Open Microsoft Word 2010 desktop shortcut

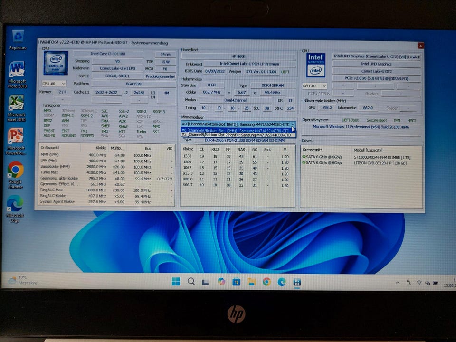tap(17, 75)
